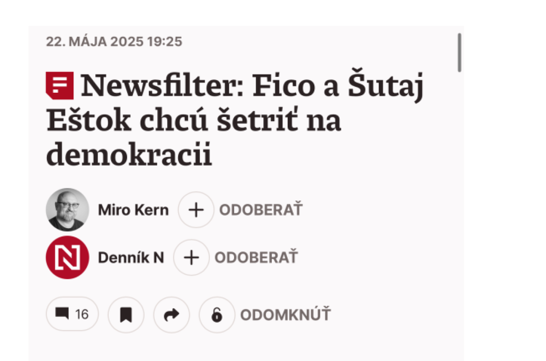Click the 22. MÁJA 2025 19:25 timestamp

(114, 42)
